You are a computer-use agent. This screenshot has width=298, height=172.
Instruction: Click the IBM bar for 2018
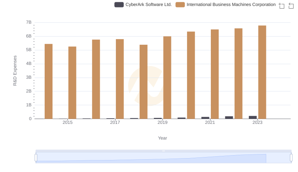(x=143, y=82)
